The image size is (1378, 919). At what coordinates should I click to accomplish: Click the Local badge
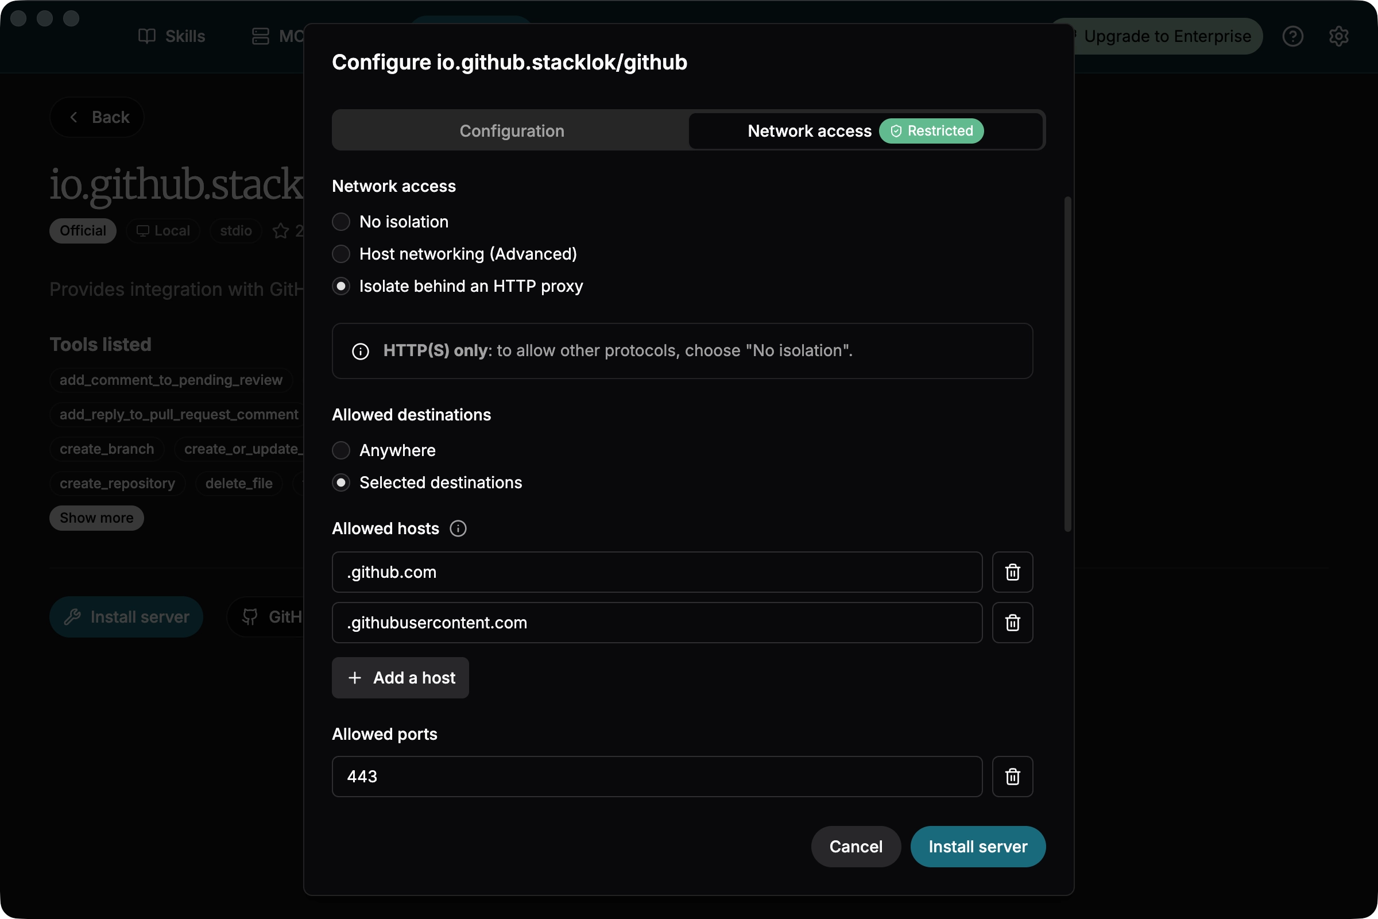pos(163,231)
